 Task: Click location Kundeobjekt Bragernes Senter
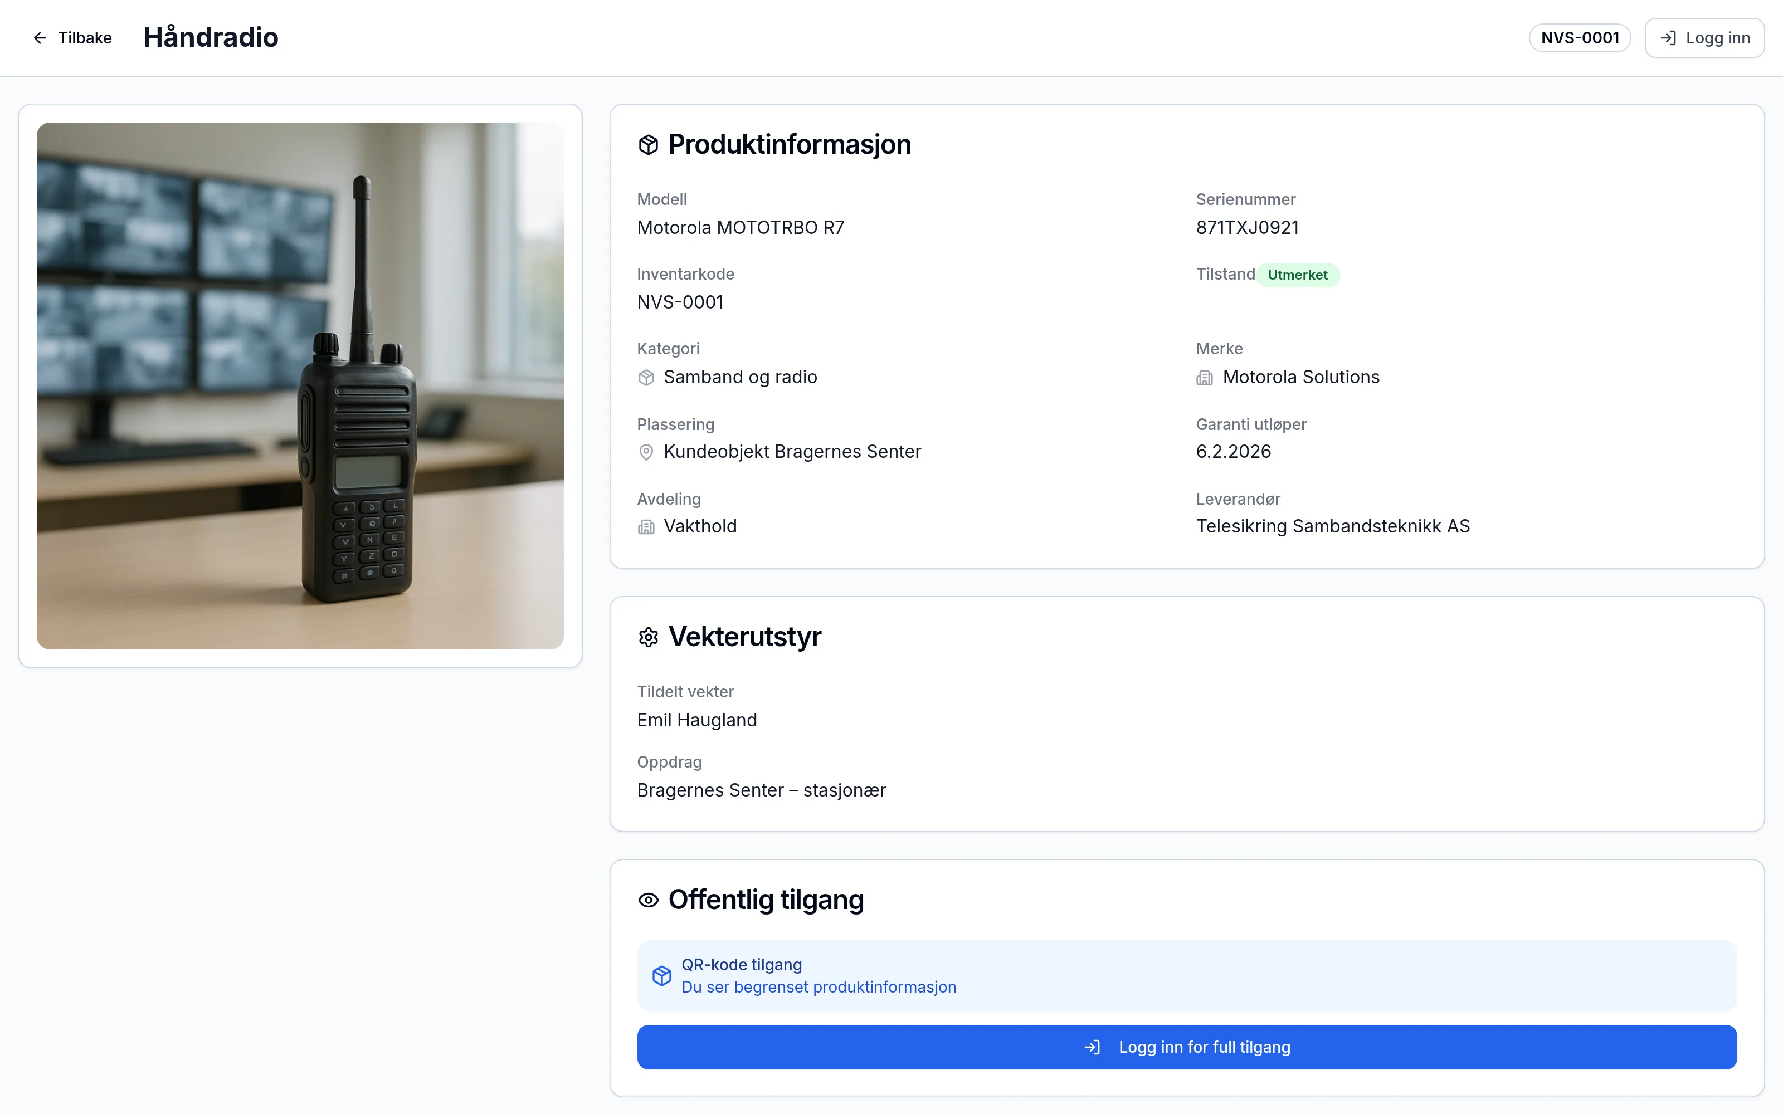pos(792,452)
